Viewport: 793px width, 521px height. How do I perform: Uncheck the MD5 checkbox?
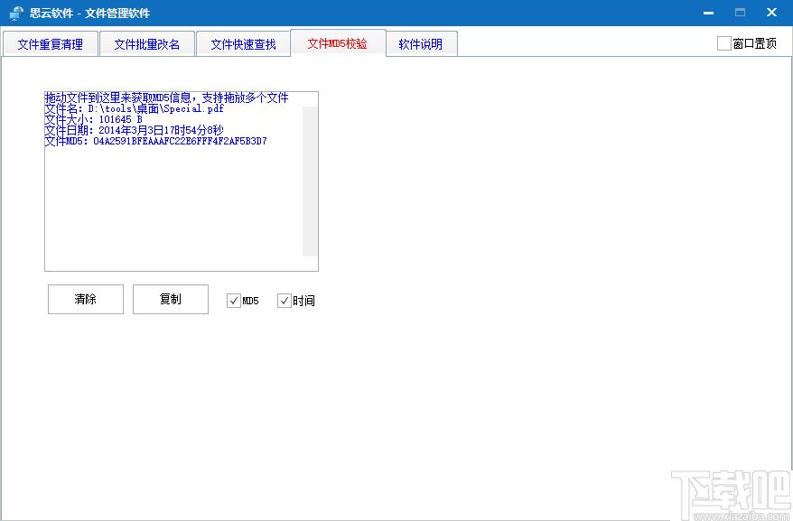(234, 301)
